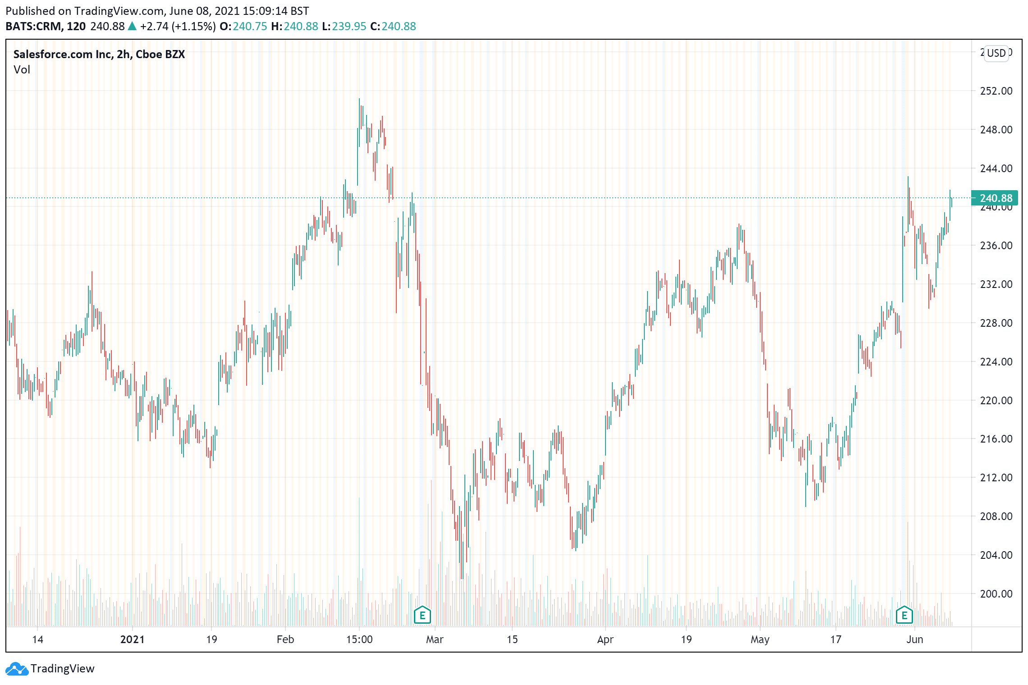This screenshot has width=1028, height=685.
Task: Click the 224.00 price axis label
Action: [x=996, y=362]
